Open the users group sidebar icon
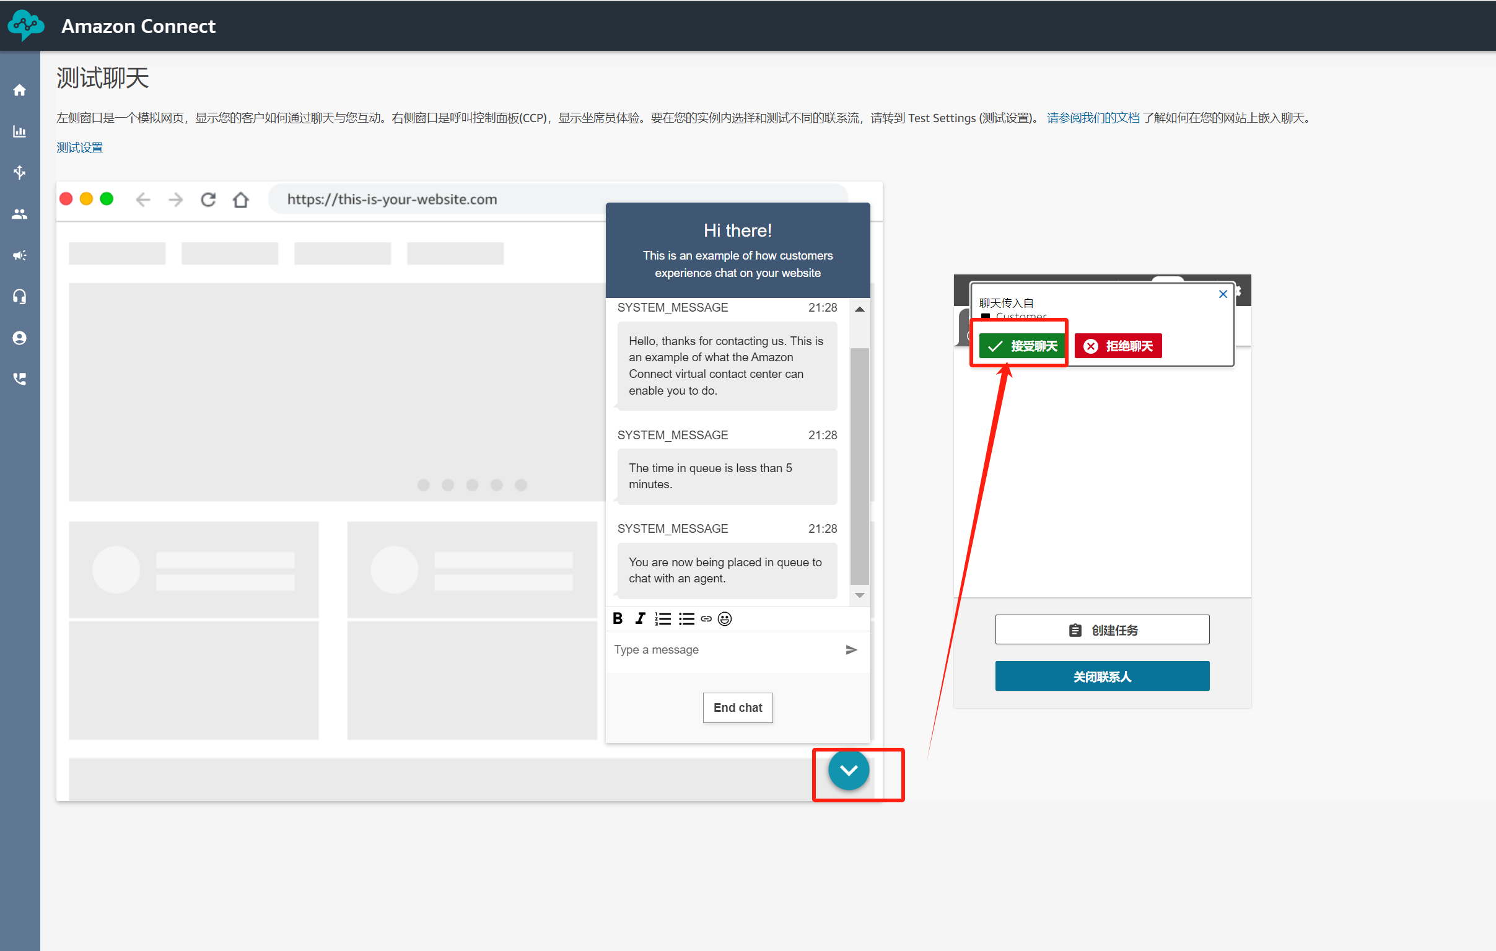 (x=20, y=214)
